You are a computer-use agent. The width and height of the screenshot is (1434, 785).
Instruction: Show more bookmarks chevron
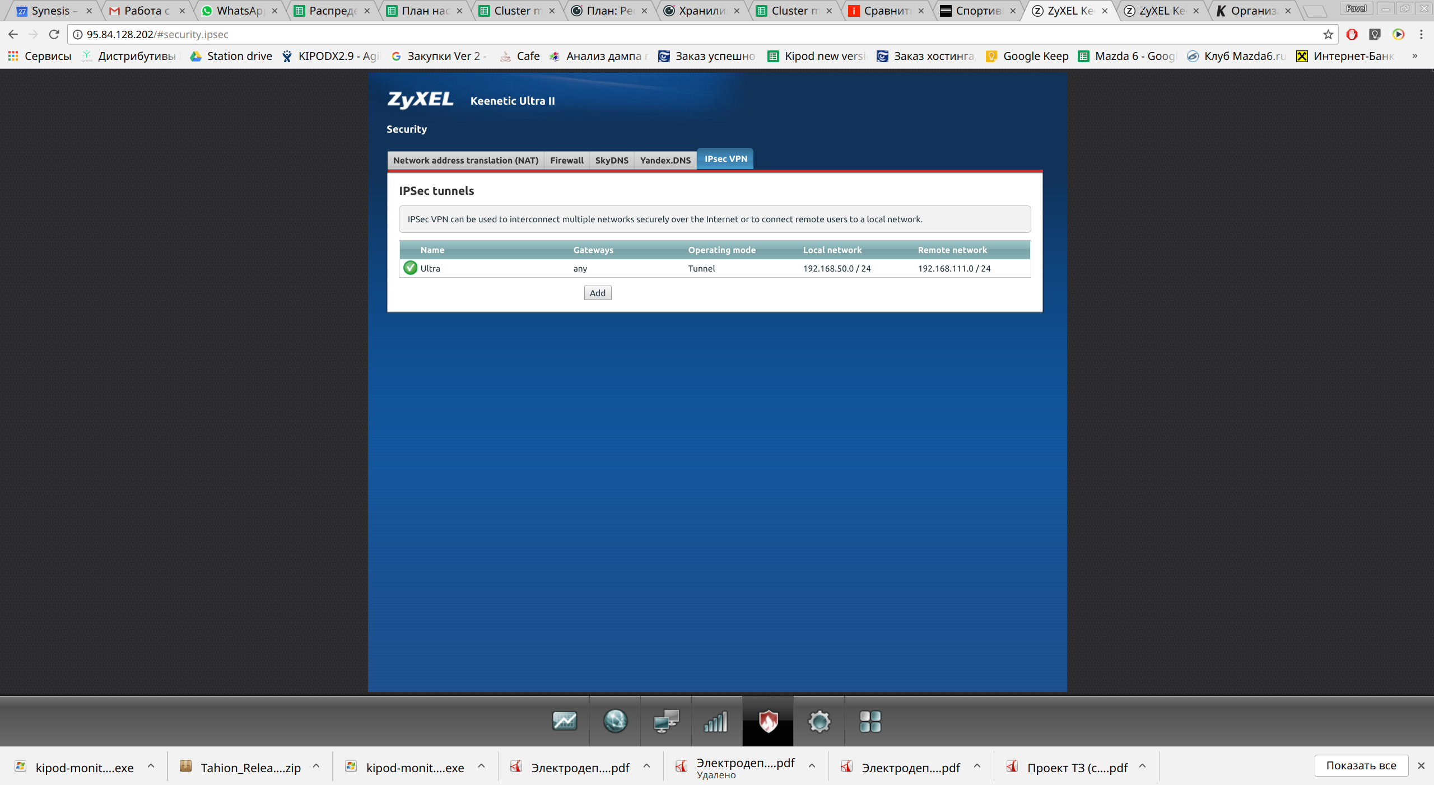click(x=1414, y=56)
